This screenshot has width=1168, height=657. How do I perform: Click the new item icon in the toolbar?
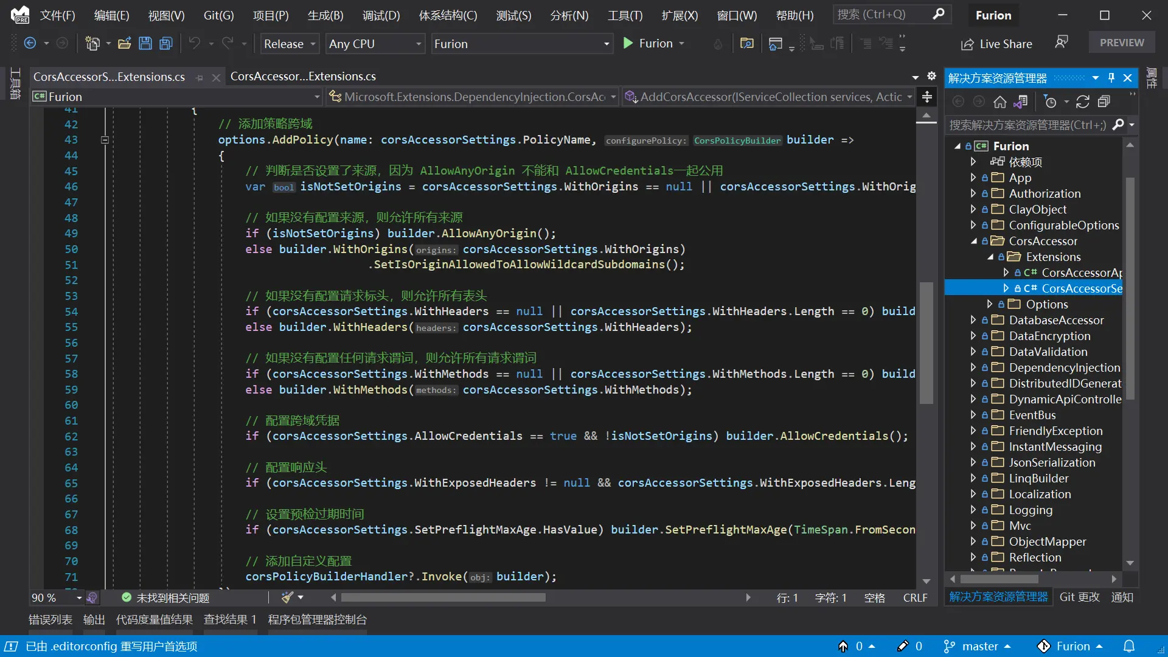tap(92, 43)
